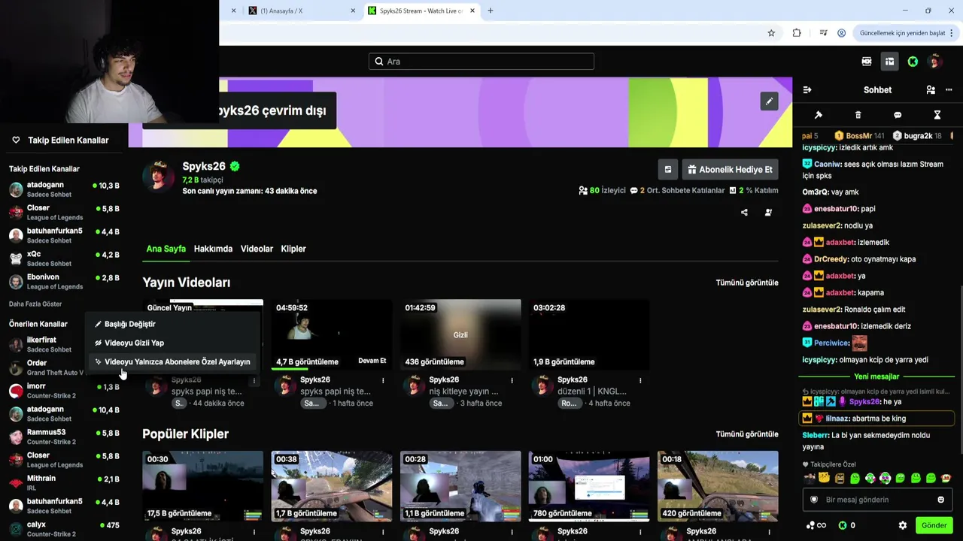
Task: Click the gavel moderation icon in chat
Action: click(x=819, y=115)
